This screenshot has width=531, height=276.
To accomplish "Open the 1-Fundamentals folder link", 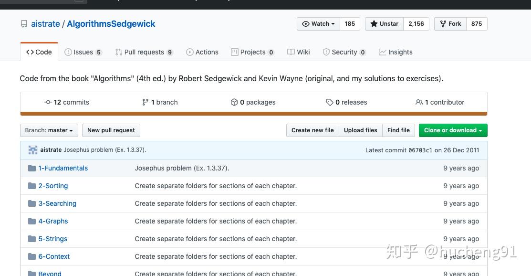I will [63, 168].
